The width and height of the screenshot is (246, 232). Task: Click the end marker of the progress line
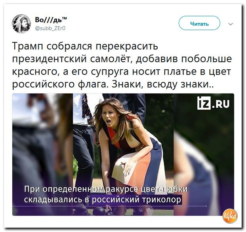[206, 206]
